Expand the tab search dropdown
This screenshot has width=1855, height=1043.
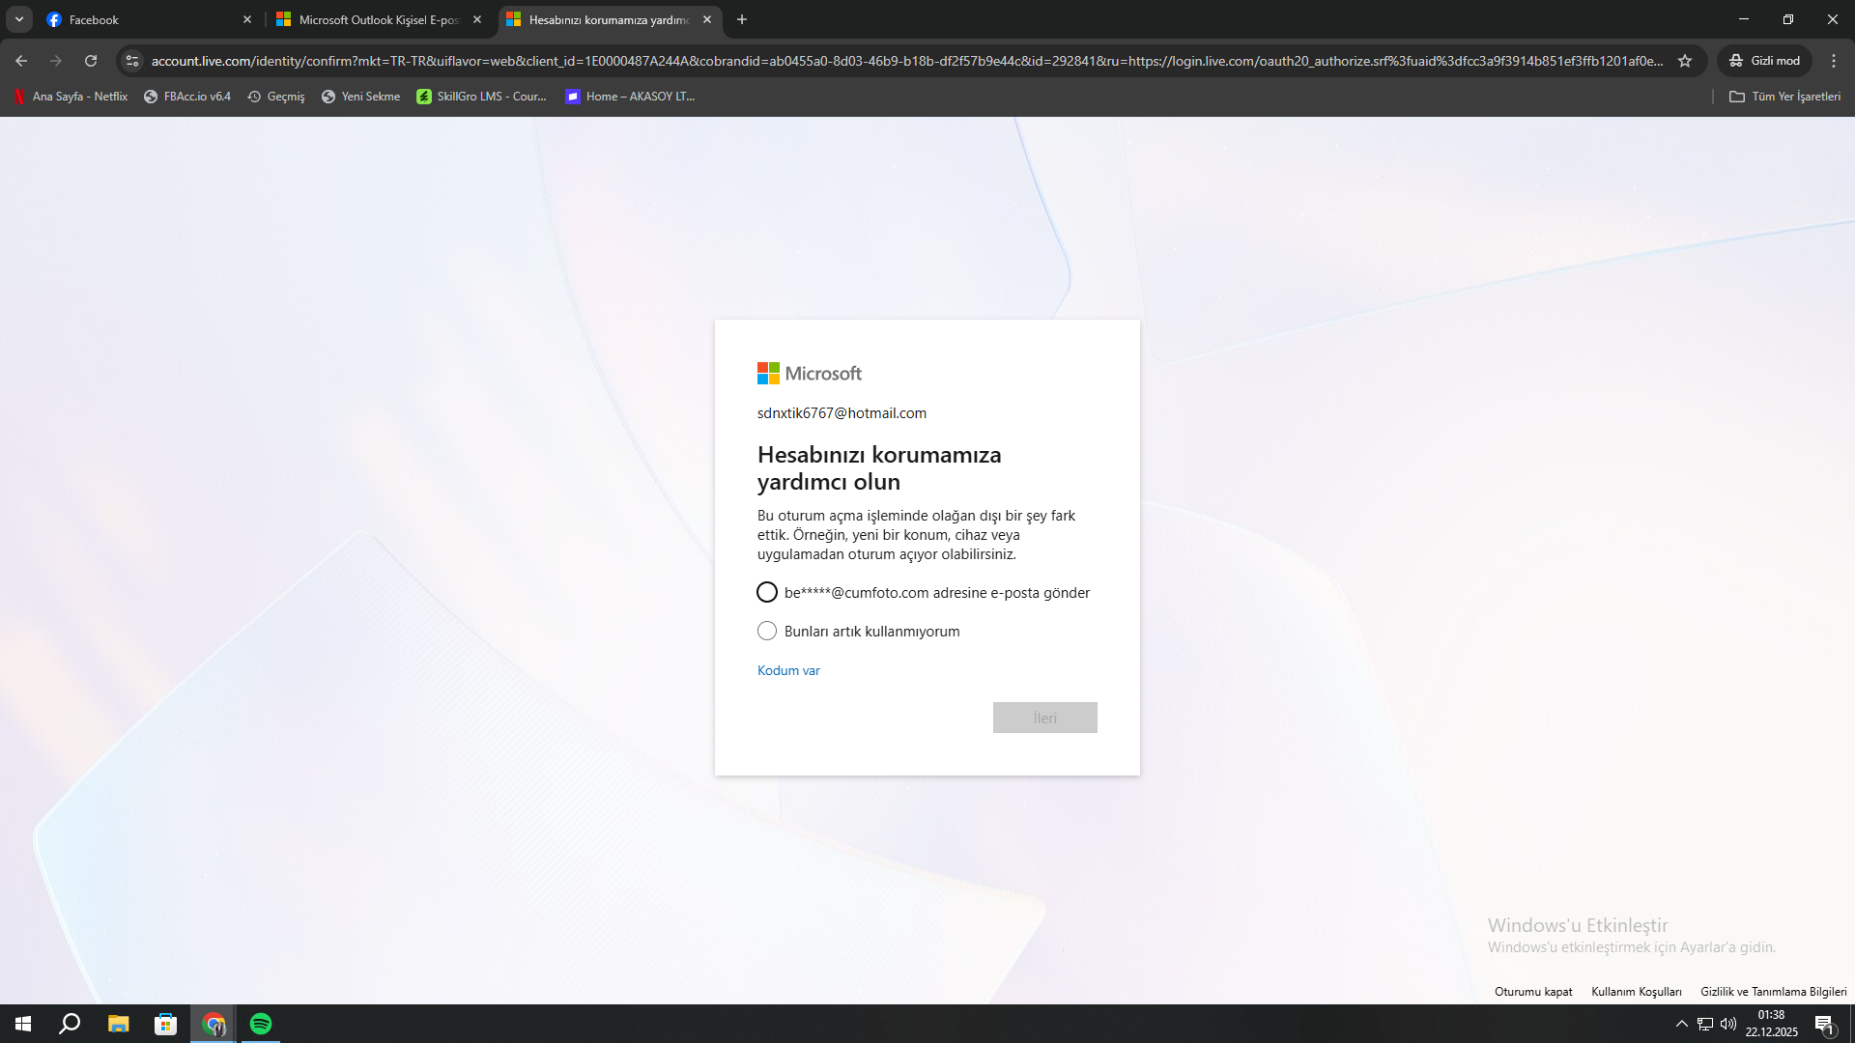pyautogui.click(x=19, y=19)
